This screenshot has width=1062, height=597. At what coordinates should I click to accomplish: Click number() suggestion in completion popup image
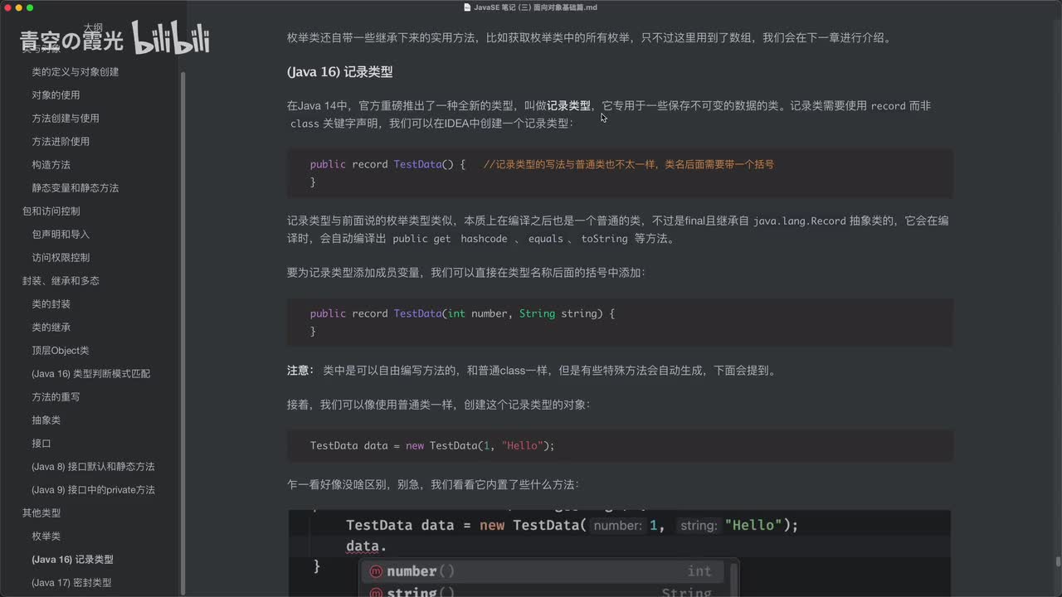(x=543, y=571)
